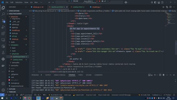Image resolution: width=177 pixels, height=100 pixels.
Task: Split the editor to the right
Action: pos(170,7)
